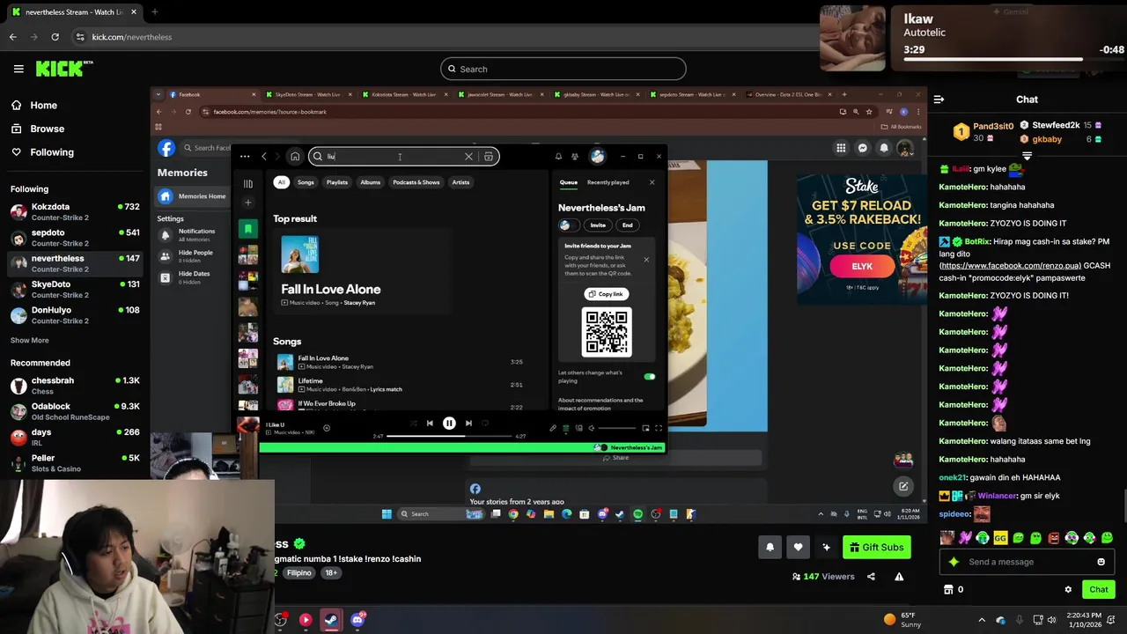Skip to next Spotify track
The height and width of the screenshot is (634, 1127).
click(x=468, y=424)
